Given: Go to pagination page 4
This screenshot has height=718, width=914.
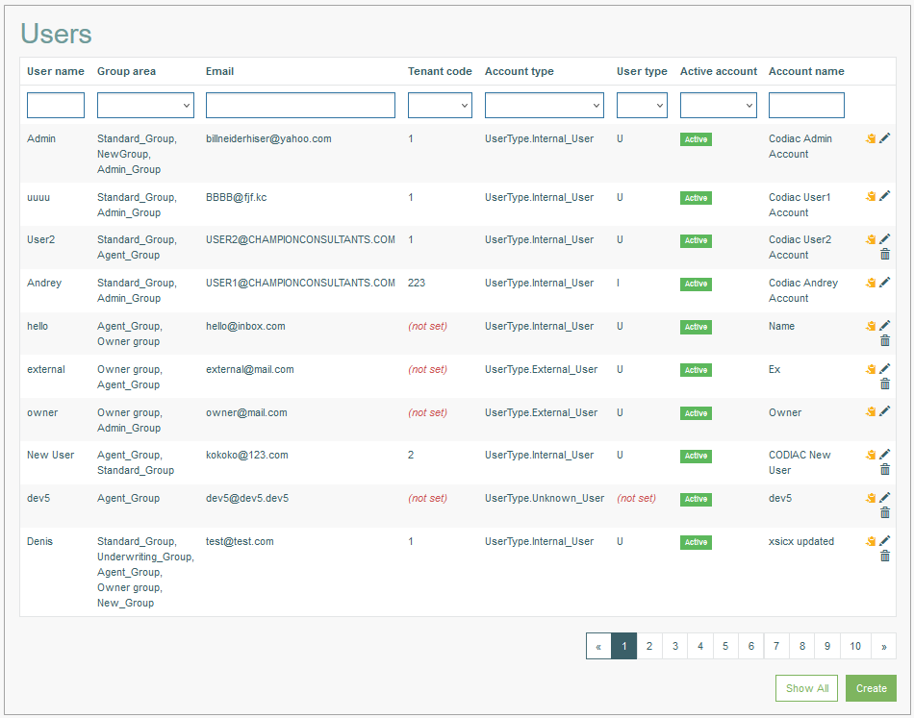Looking at the screenshot, I should [700, 646].
